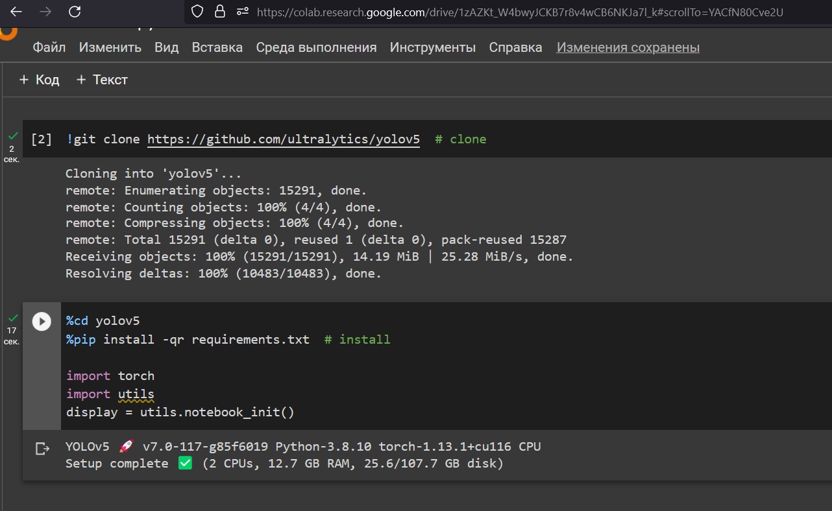The width and height of the screenshot is (832, 511).
Task: Click the 'import utils' code line
Action: click(x=110, y=394)
